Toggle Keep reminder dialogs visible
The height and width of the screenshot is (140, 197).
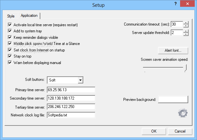(10, 37)
